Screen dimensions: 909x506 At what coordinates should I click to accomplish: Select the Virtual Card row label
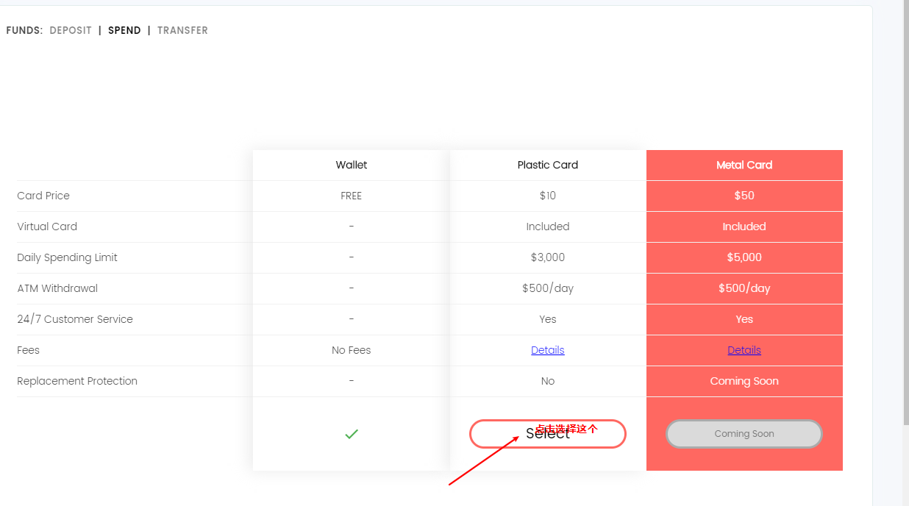point(47,227)
